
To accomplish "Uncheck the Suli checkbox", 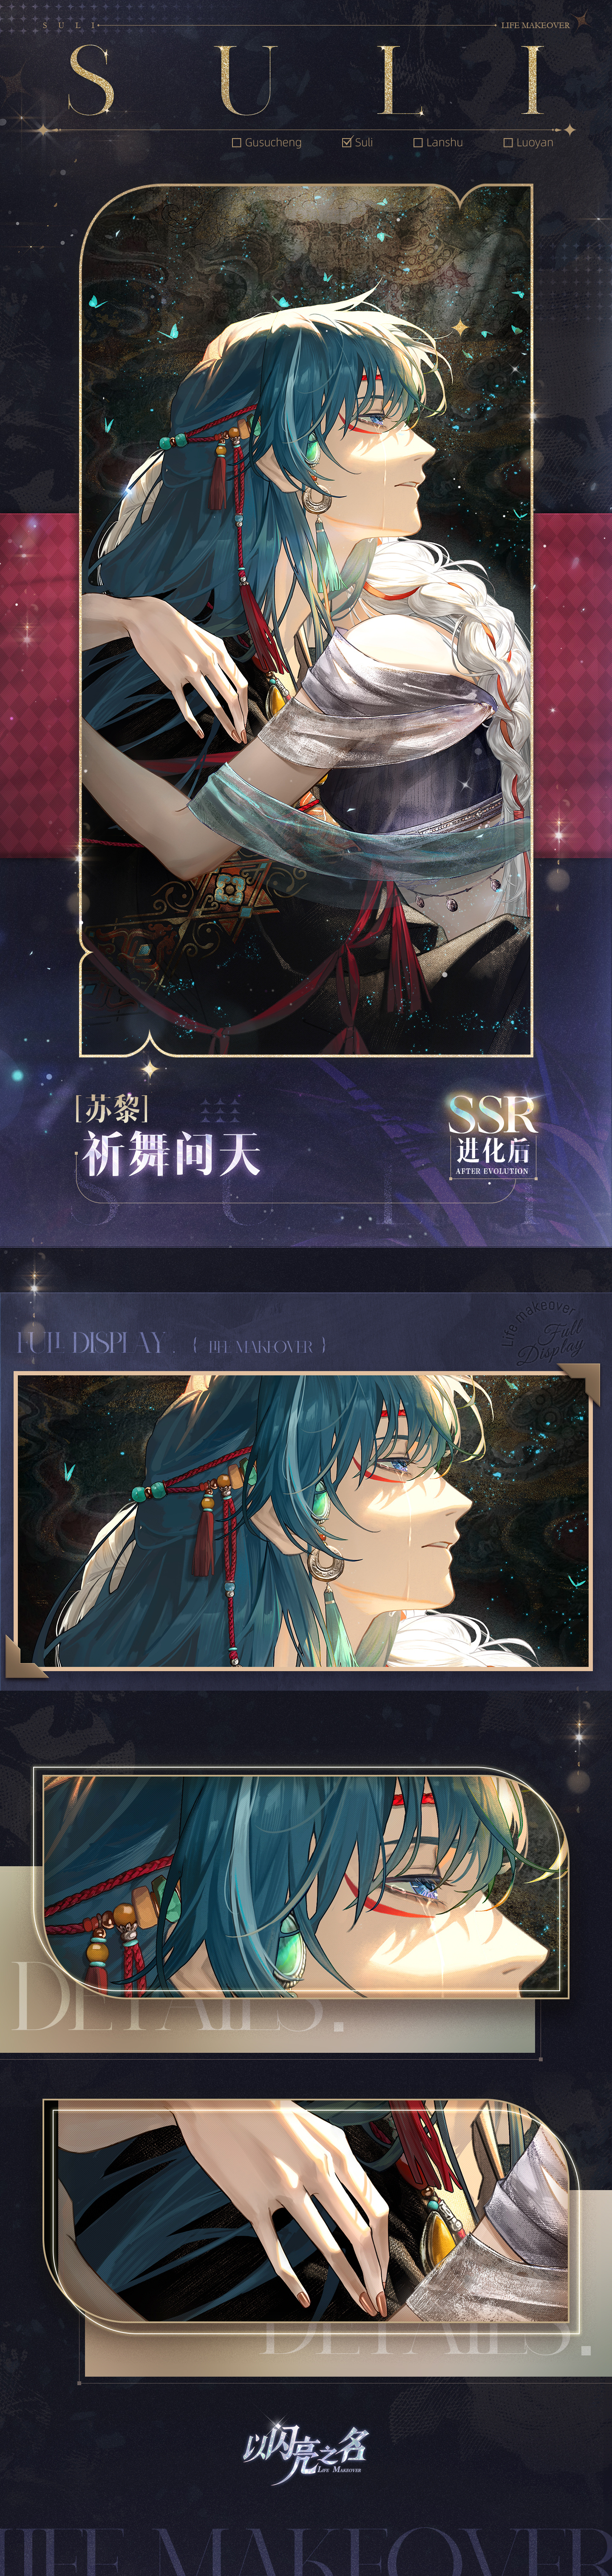I will [x=347, y=143].
